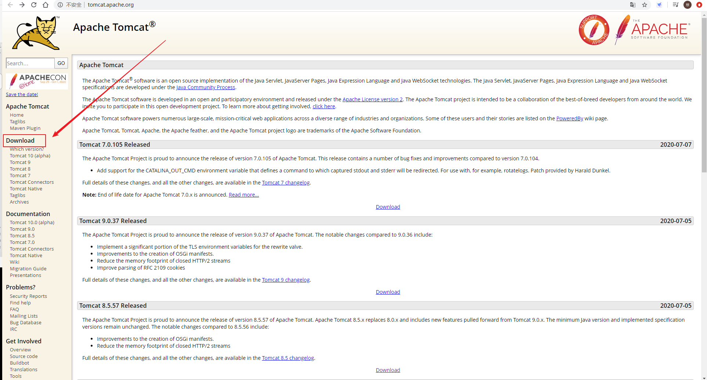This screenshot has width=707, height=380.
Task: Click Download under Tomcat 9.0.37 Released
Action: pos(388,292)
